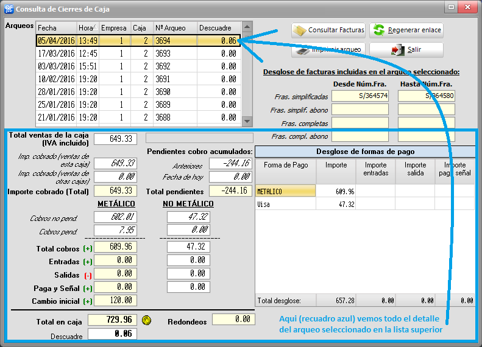Click the folder icon on Consultar Facturas

(299, 30)
